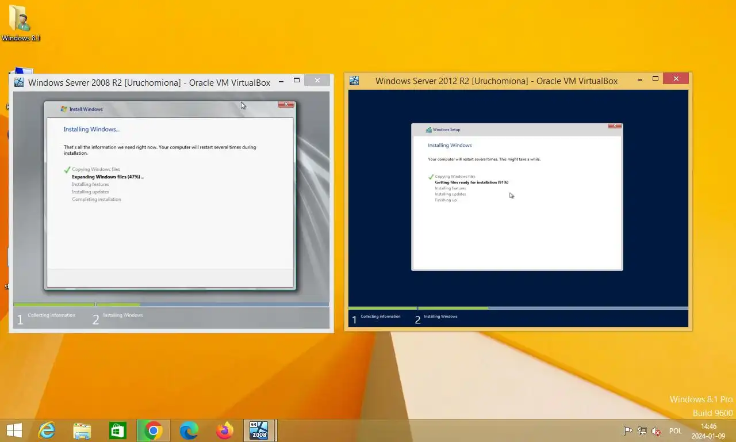Minimize the Windows Server 2008 R2 VM window
This screenshot has width=736, height=442.
pyautogui.click(x=281, y=81)
